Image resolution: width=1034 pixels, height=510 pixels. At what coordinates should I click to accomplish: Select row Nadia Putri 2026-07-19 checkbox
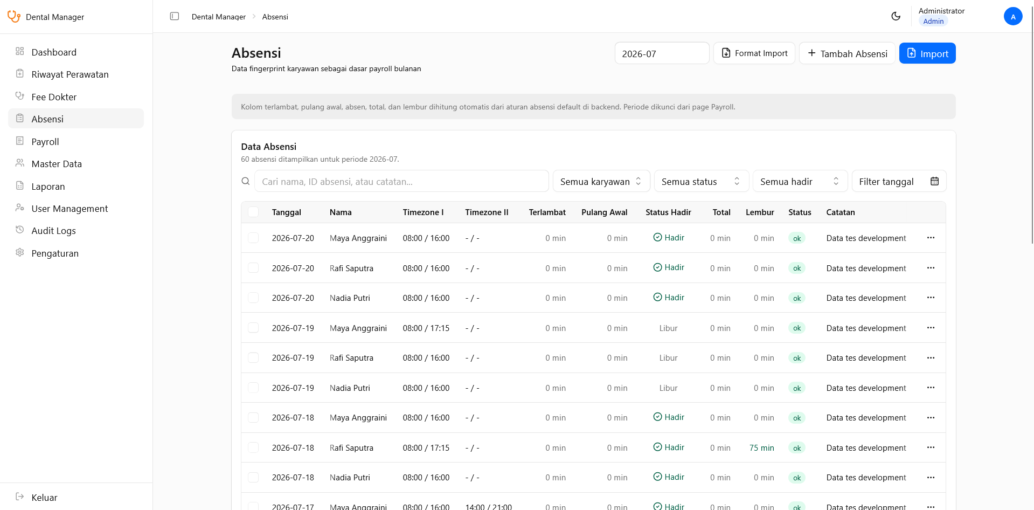(x=253, y=388)
